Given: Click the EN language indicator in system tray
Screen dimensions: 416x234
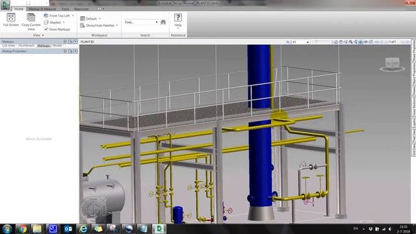Looking at the screenshot, I should [x=356, y=228].
